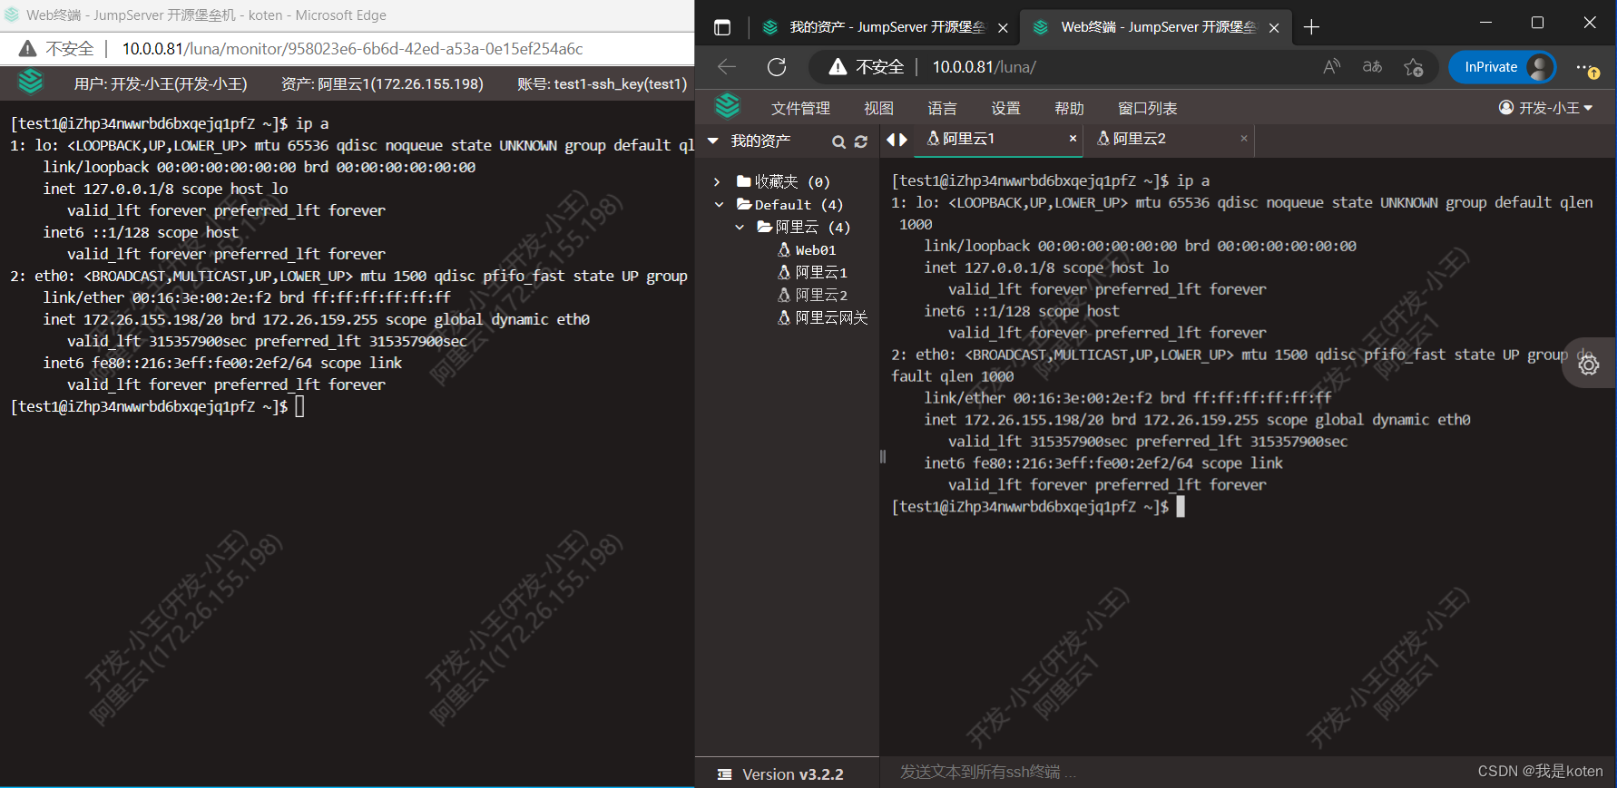This screenshot has width=1617, height=788.
Task: Click the JumpServer logo in Luna toolbar
Action: [x=728, y=107]
